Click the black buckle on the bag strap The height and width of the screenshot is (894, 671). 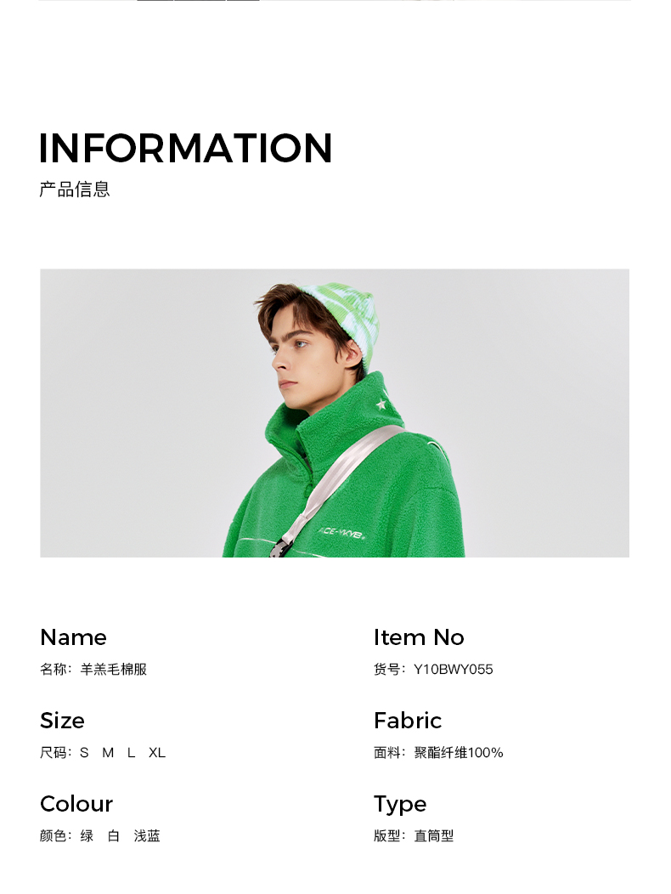276,550
